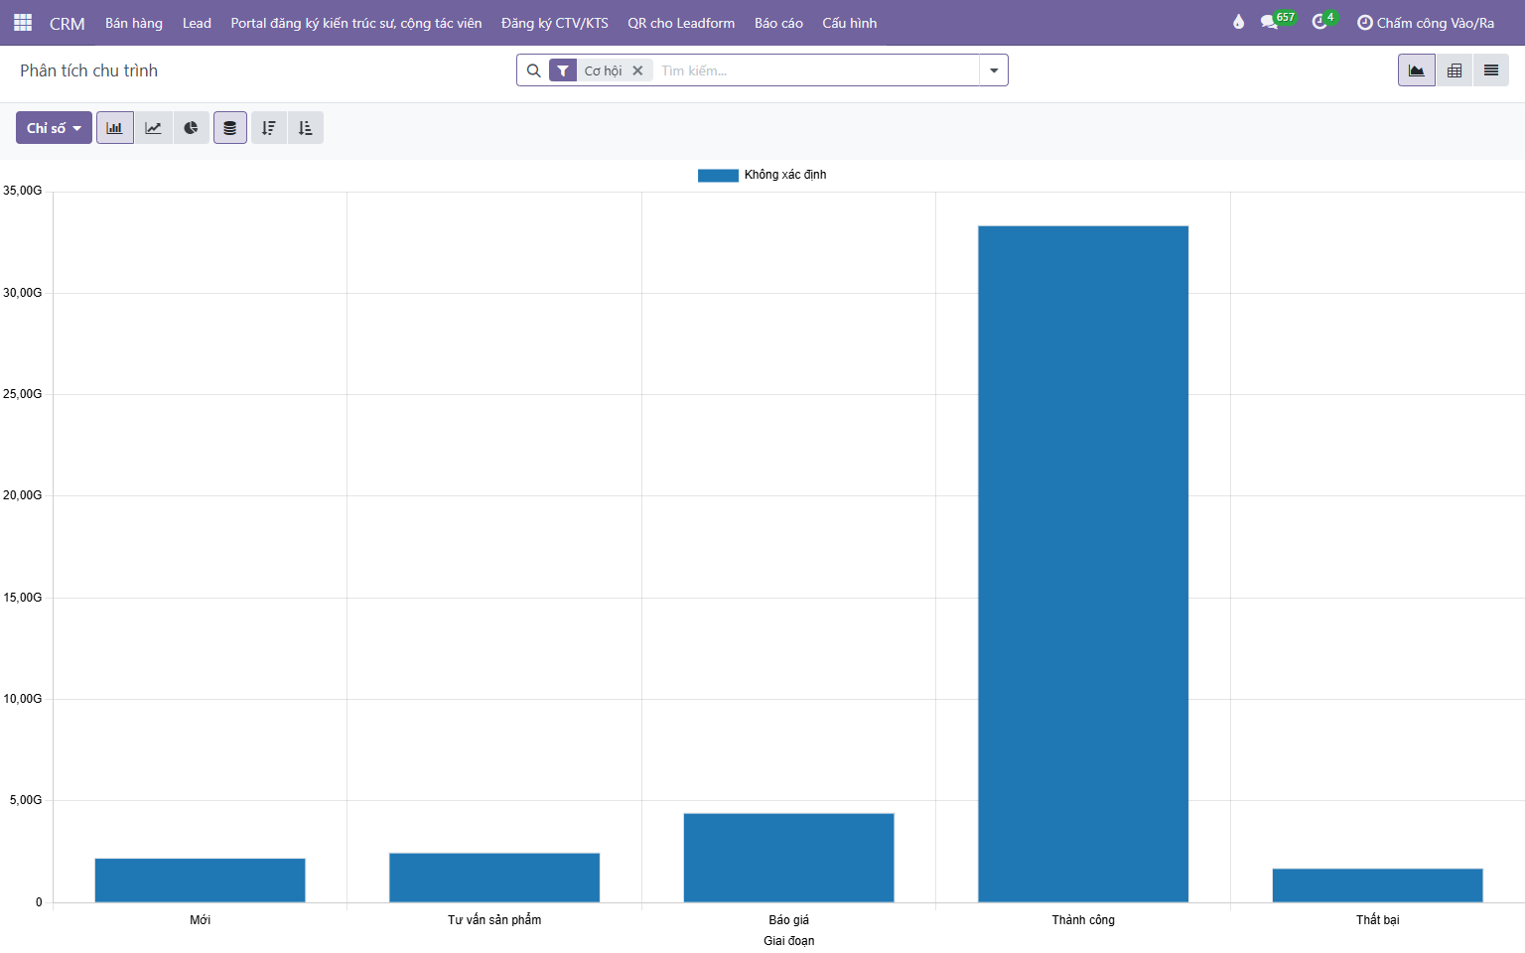
Task: Click the Tư vấn sản phẩm bar
Action: [x=494, y=878]
